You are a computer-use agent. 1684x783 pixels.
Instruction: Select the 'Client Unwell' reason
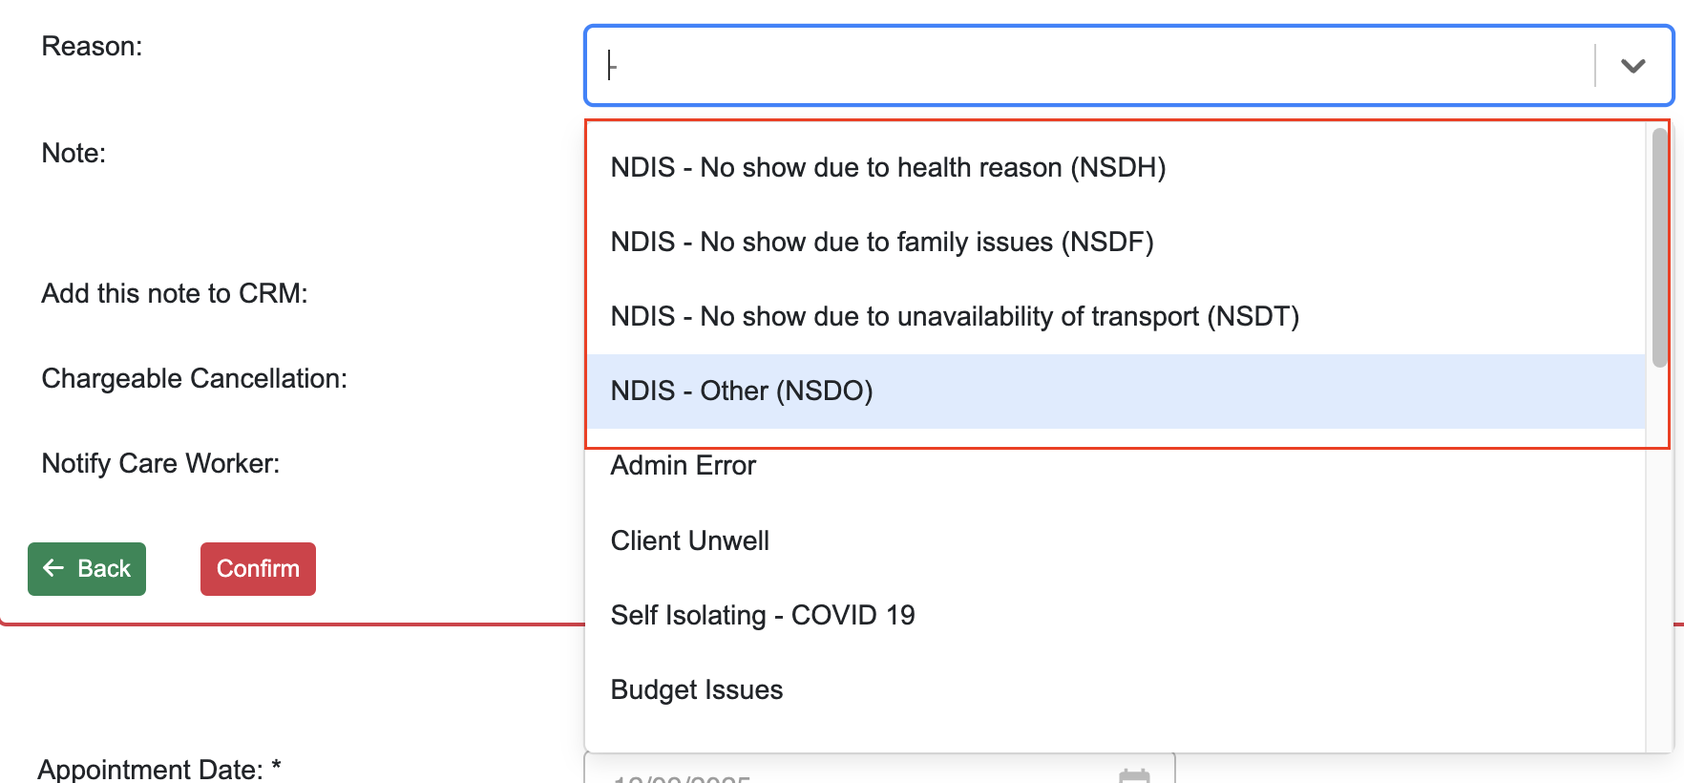pyautogui.click(x=690, y=541)
